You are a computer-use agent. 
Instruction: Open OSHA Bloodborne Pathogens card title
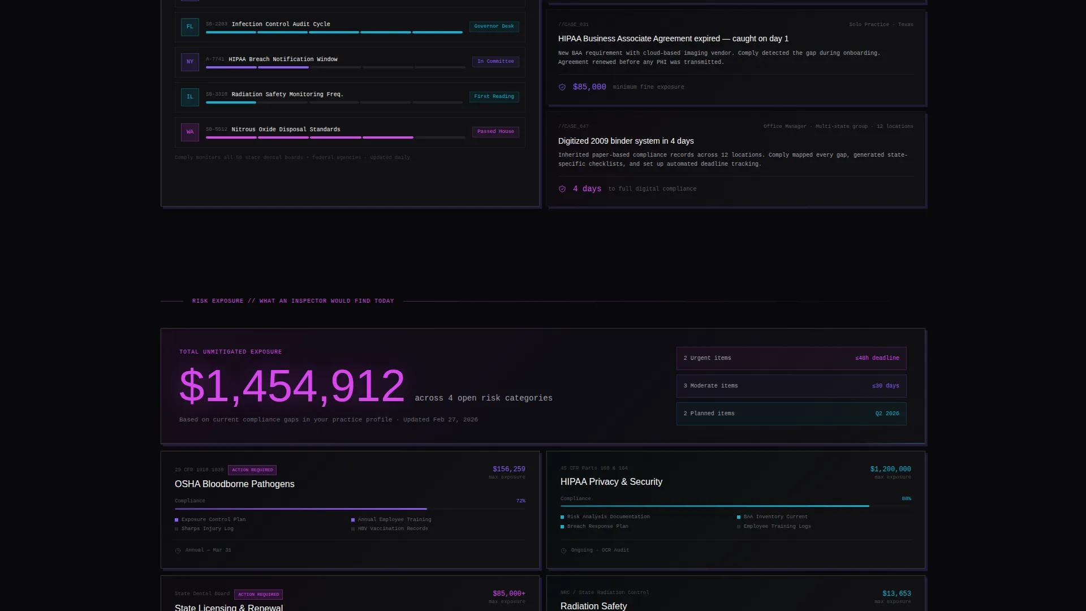[x=234, y=484]
